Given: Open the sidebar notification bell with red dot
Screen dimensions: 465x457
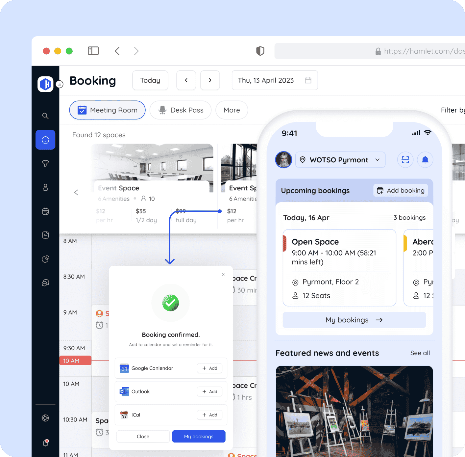Looking at the screenshot, I should click(x=46, y=443).
